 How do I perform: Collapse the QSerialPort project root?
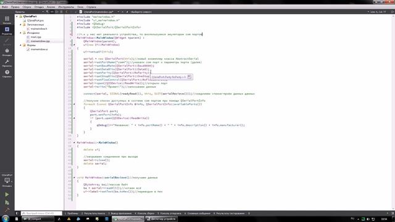[x=17, y=17]
